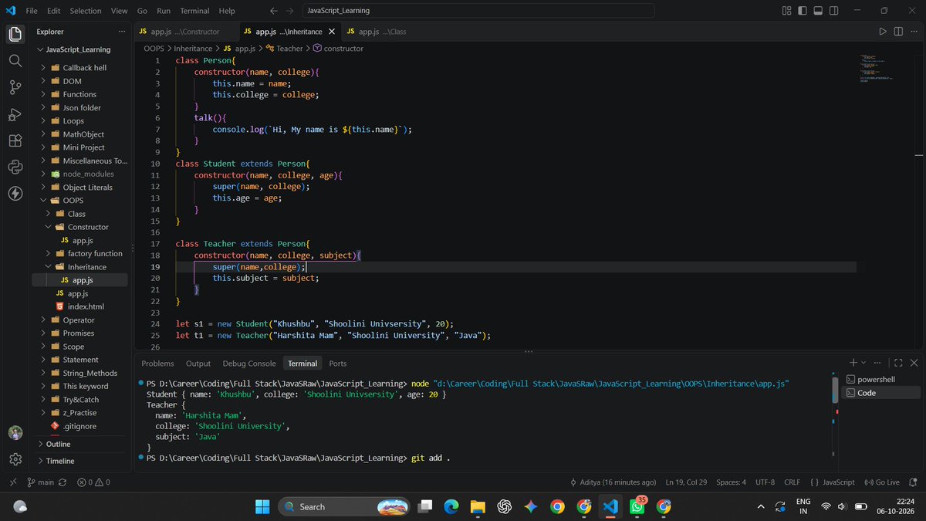Open the new terminal launch profile dropdown

(x=864, y=363)
